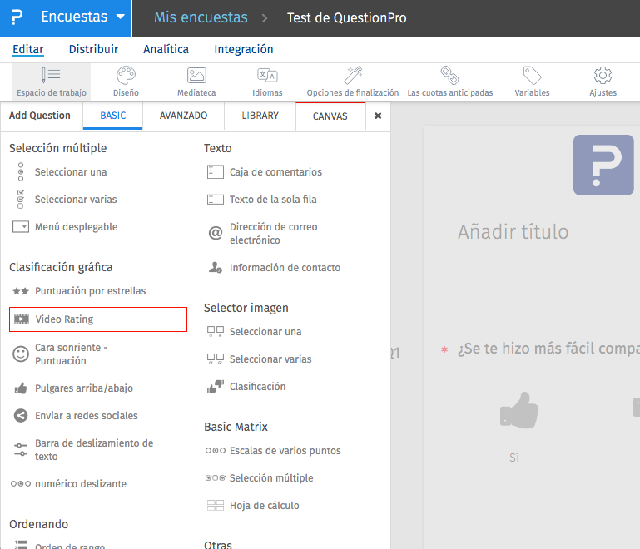Click the Añadir título field
This screenshot has height=549, width=640.
513,232
